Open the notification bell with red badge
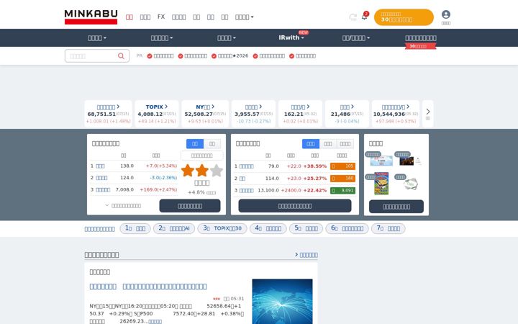Image resolution: width=518 pixels, height=324 pixels. click(x=365, y=16)
